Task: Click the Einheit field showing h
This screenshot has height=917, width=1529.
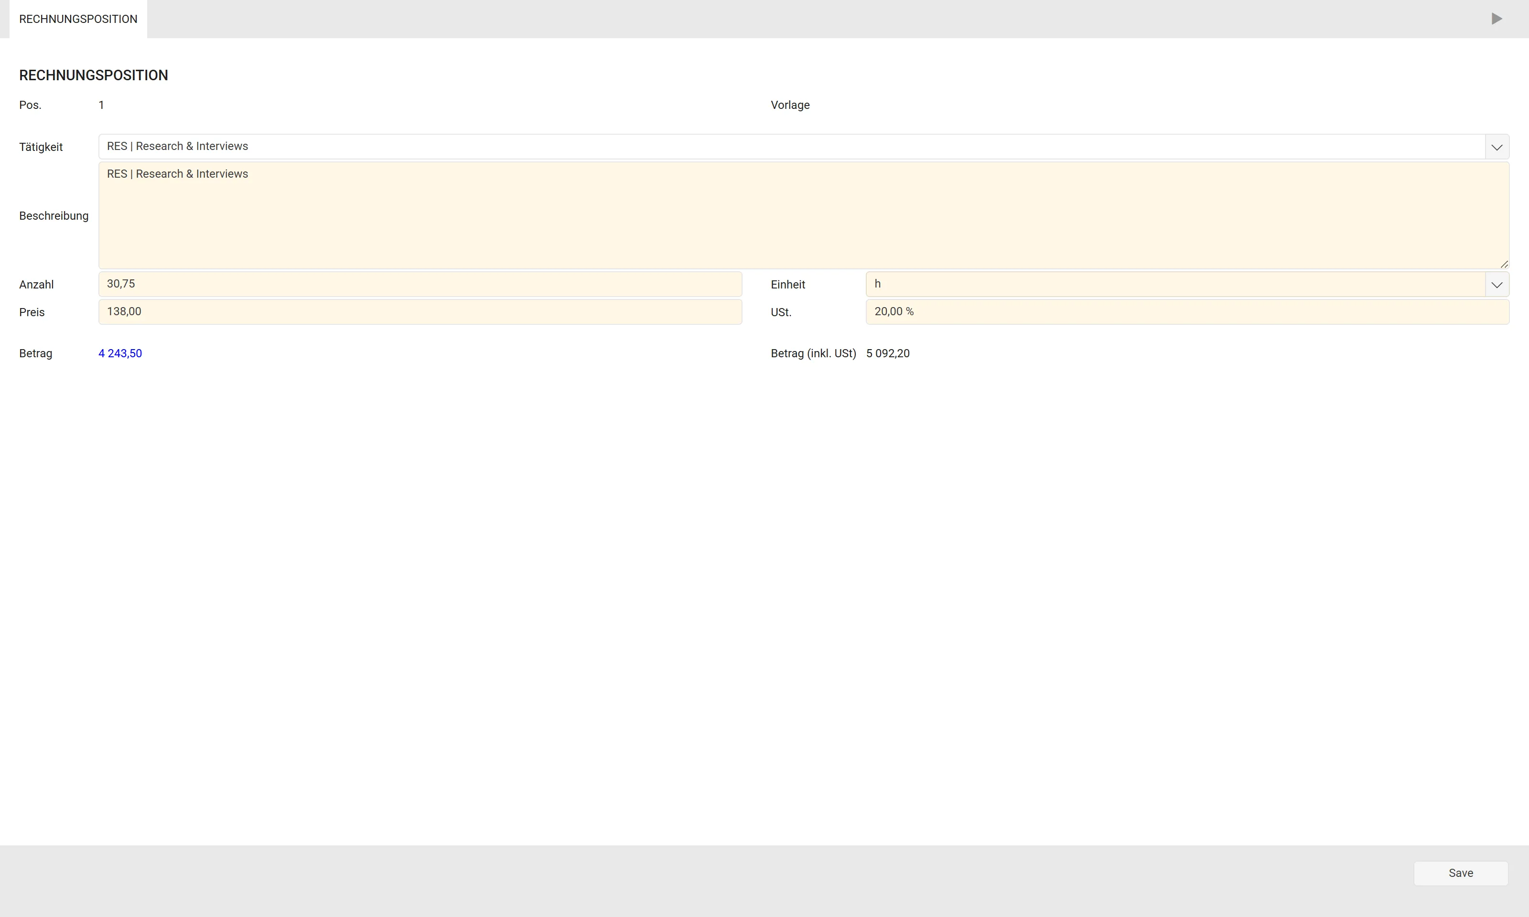Action: click(x=1175, y=284)
